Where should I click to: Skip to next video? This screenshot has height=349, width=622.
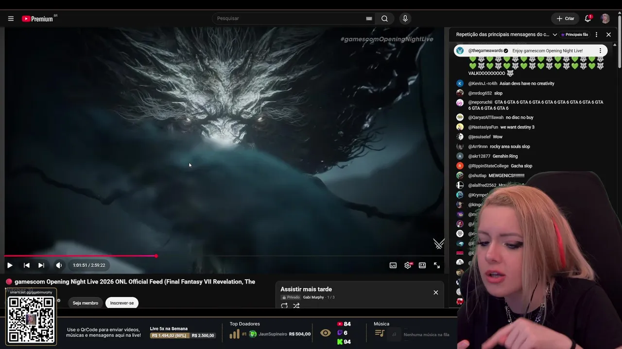click(x=41, y=265)
